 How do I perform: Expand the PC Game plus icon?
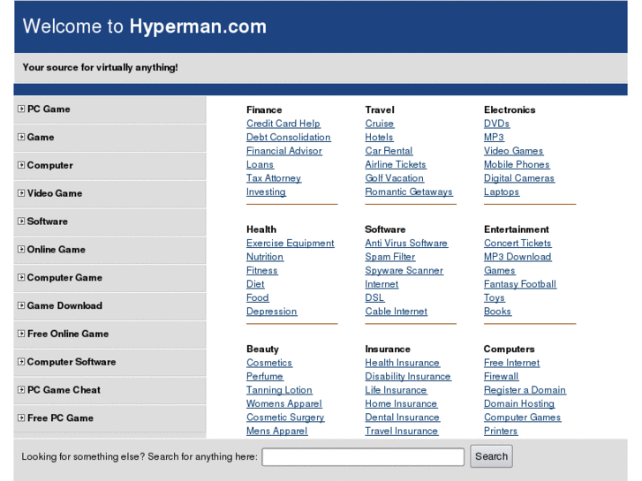[x=21, y=109]
